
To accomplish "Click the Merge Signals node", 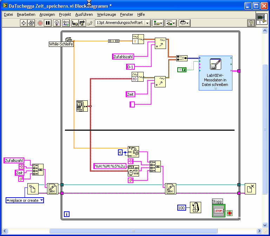I will coord(182,58).
